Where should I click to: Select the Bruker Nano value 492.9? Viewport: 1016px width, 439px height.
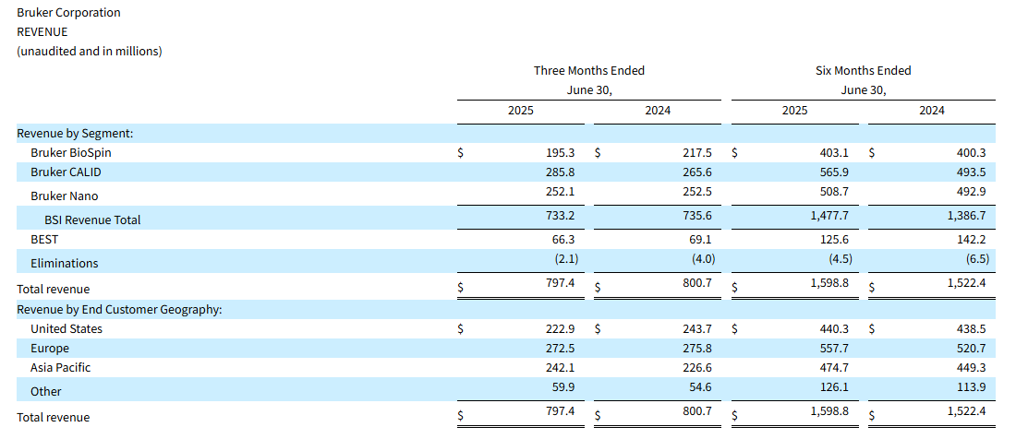tap(972, 192)
